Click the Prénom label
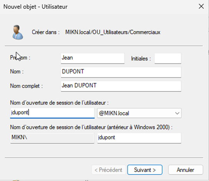 (x=20, y=58)
